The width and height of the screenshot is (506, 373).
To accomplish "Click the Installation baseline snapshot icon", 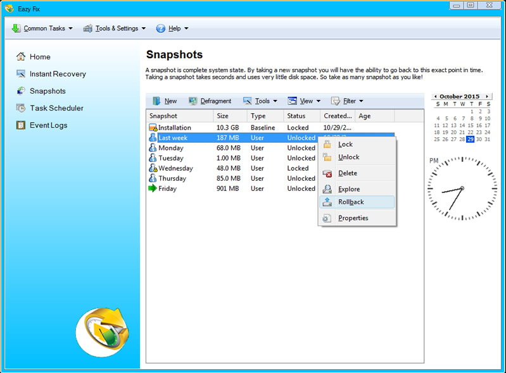I will [x=153, y=128].
